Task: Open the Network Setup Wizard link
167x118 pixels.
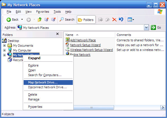Action: (x=85, y=45)
